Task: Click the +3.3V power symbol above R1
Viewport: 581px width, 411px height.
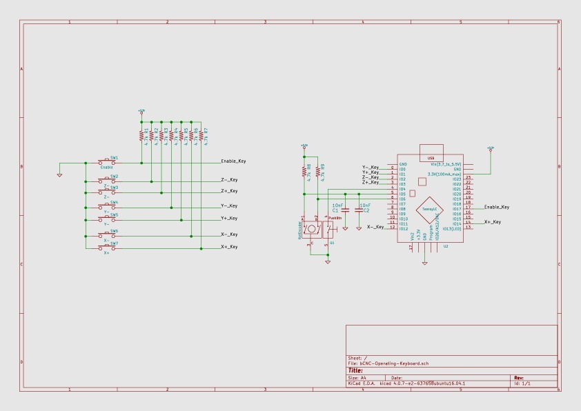Action: coord(141,111)
